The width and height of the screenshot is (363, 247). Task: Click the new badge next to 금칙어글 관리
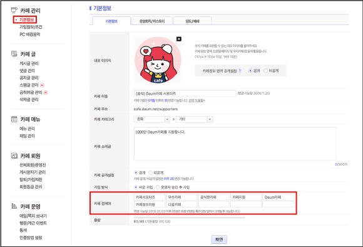pos(46,93)
